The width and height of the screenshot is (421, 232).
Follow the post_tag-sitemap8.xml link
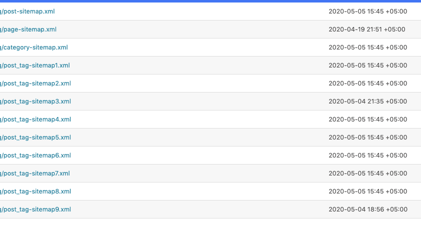pyautogui.click(x=36, y=191)
